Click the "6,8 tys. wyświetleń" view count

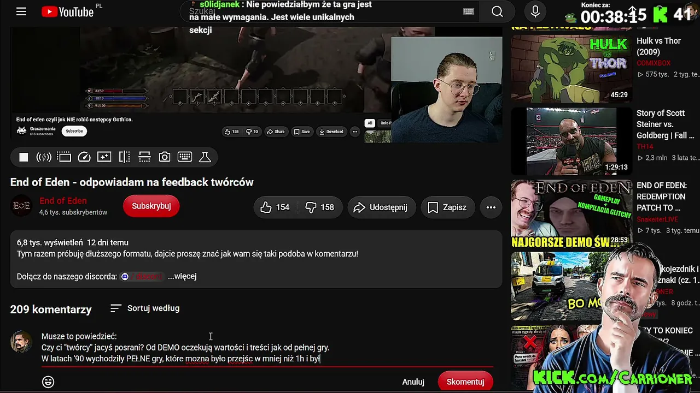50,242
